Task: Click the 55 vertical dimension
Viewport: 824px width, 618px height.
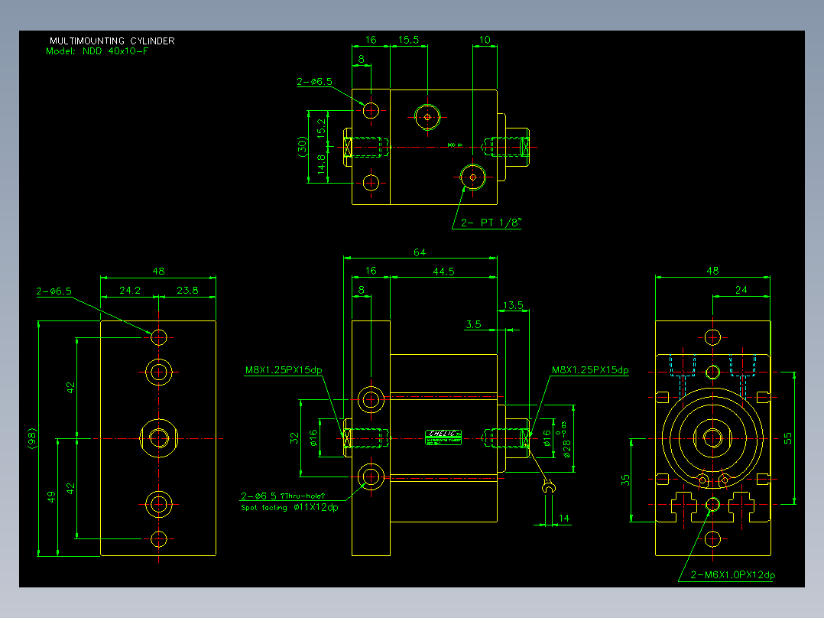Action: pyautogui.click(x=787, y=438)
